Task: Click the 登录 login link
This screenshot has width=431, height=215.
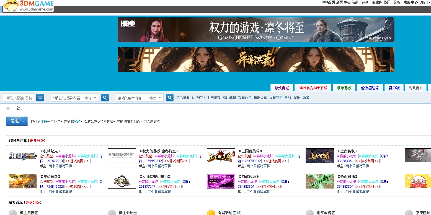Action: tap(77, 121)
